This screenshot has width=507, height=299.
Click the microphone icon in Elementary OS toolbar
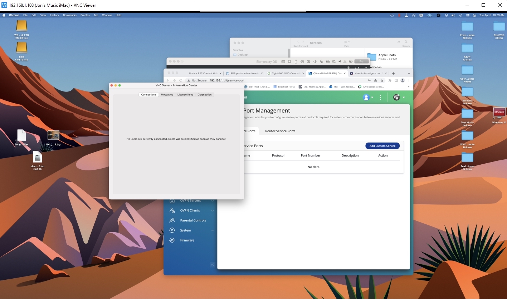coord(321,61)
